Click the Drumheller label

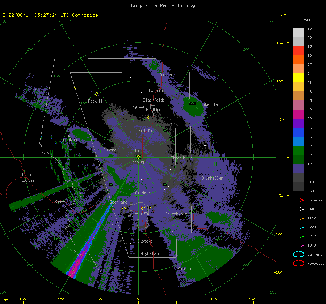pos(212,178)
